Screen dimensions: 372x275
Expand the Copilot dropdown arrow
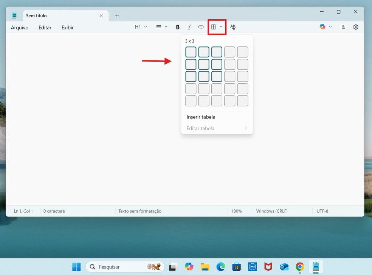click(x=330, y=26)
